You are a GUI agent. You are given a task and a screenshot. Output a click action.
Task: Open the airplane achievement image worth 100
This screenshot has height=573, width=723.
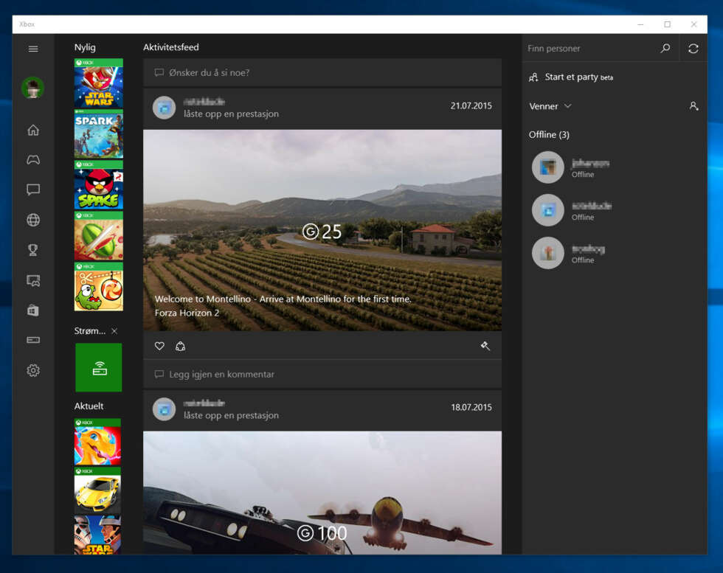(322, 493)
